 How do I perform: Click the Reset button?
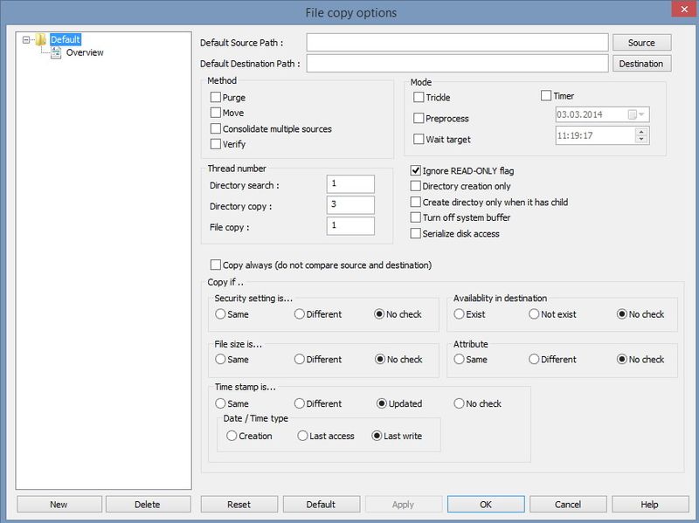[x=239, y=504]
